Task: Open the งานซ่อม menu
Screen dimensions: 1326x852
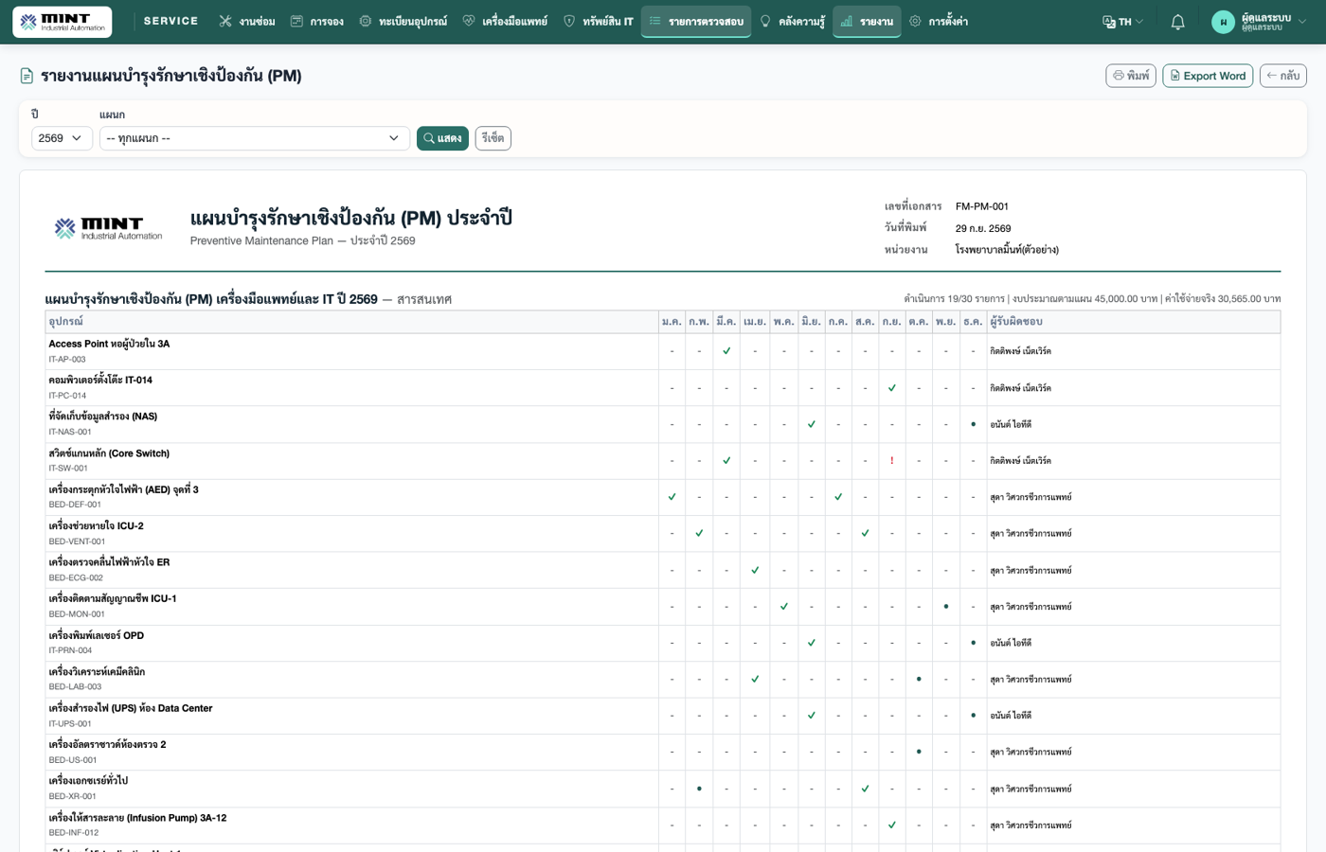Action: click(x=246, y=21)
